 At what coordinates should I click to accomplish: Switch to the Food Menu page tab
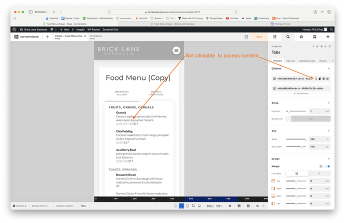(x=96, y=36)
